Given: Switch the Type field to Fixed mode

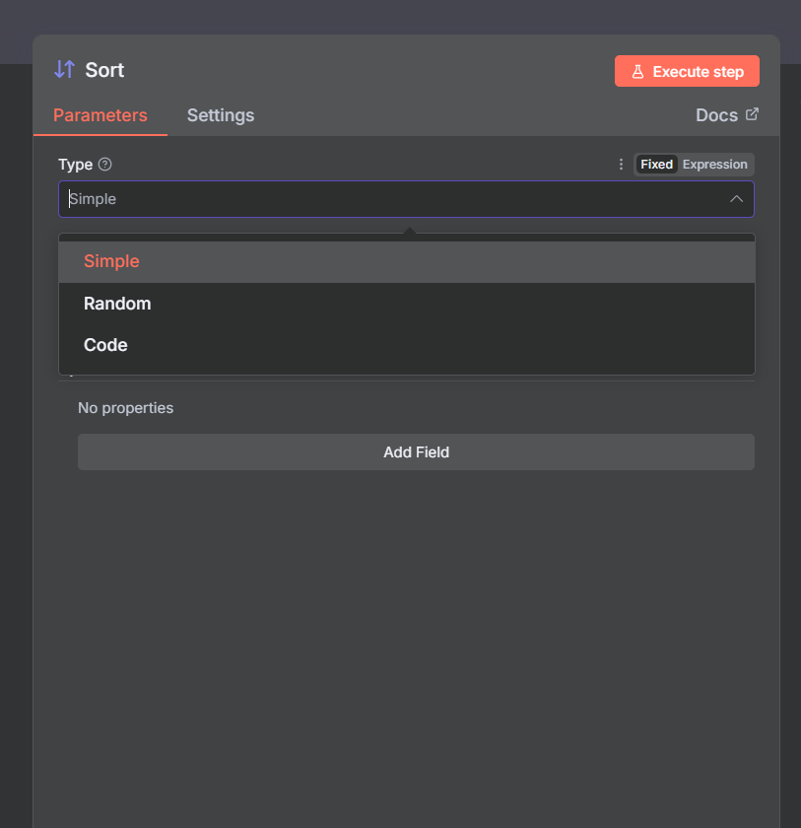Looking at the screenshot, I should (x=656, y=165).
